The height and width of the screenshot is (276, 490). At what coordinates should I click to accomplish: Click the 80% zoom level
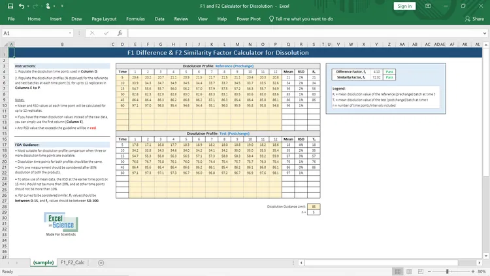[x=482, y=271]
